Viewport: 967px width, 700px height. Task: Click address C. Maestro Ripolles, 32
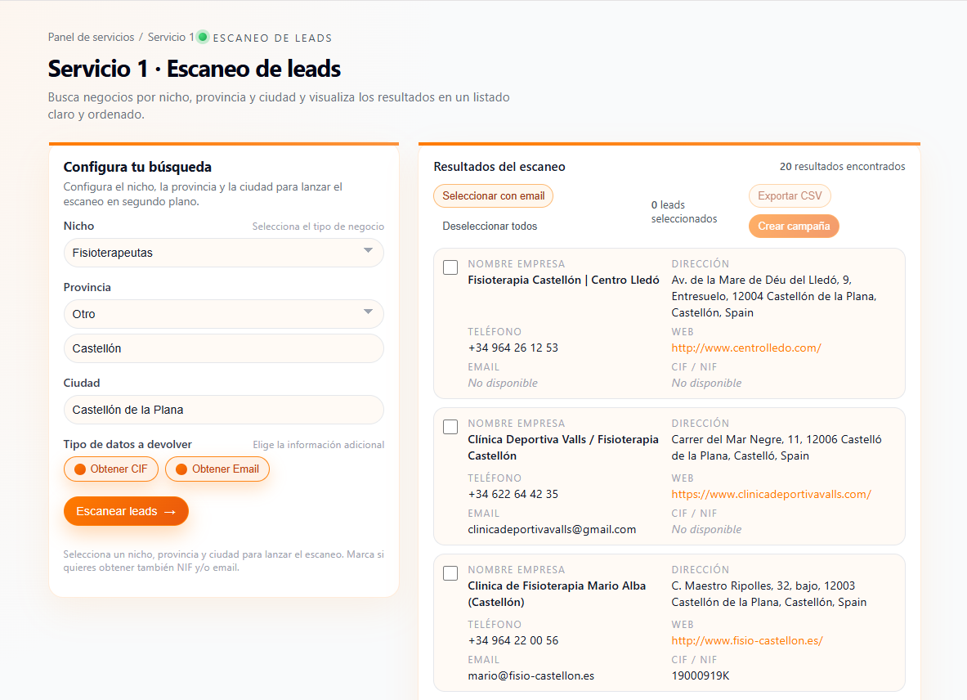click(769, 594)
